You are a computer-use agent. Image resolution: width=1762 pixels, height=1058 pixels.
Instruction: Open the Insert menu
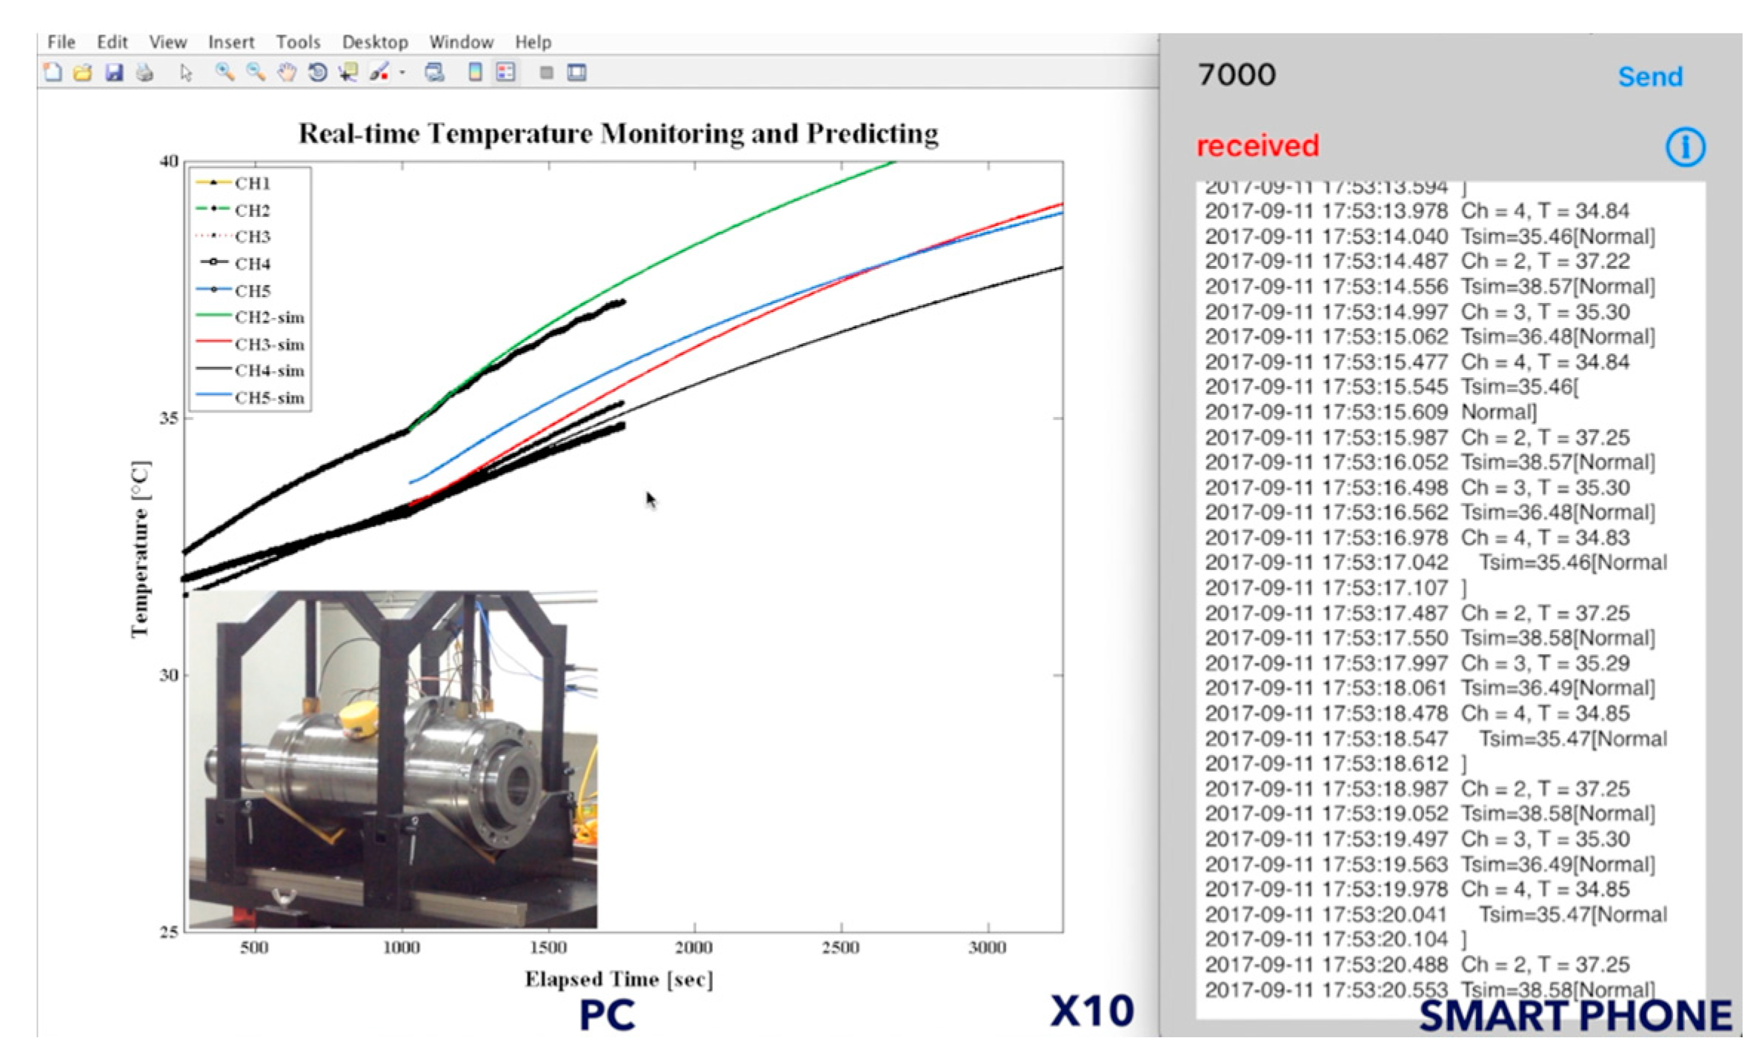click(x=230, y=42)
